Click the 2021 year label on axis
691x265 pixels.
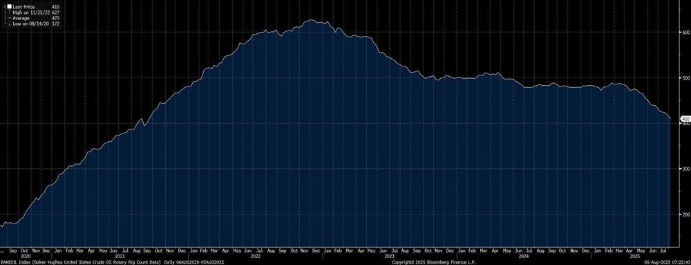pos(120,256)
